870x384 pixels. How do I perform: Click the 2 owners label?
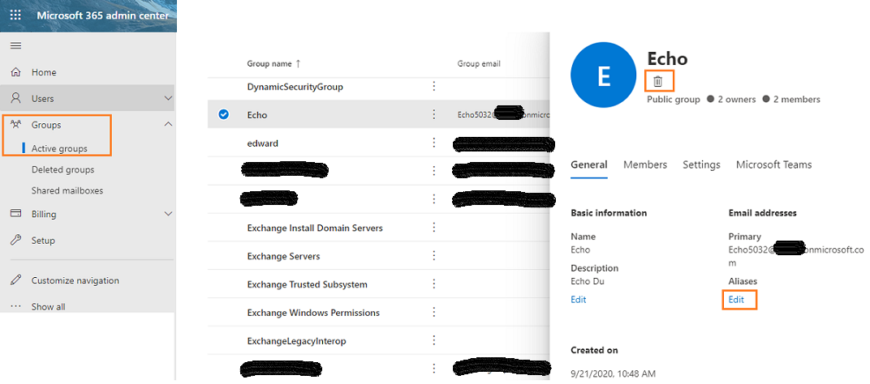[x=737, y=99]
